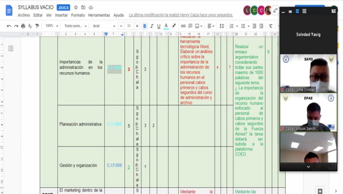Open the paragraph style dropdown
343x194 pixels.
tap(75, 26)
